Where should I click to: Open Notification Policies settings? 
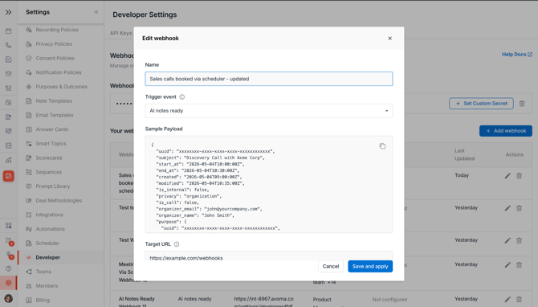tap(59, 72)
